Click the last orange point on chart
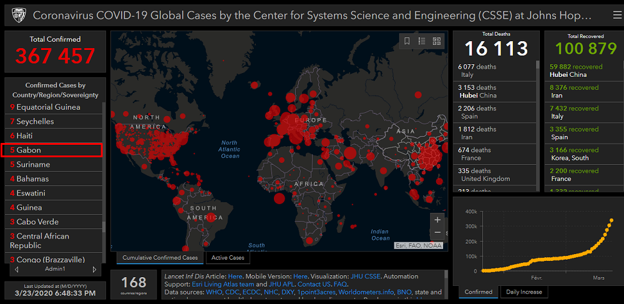 click(x=612, y=220)
